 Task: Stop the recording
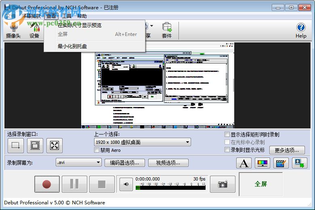[x=102, y=184]
